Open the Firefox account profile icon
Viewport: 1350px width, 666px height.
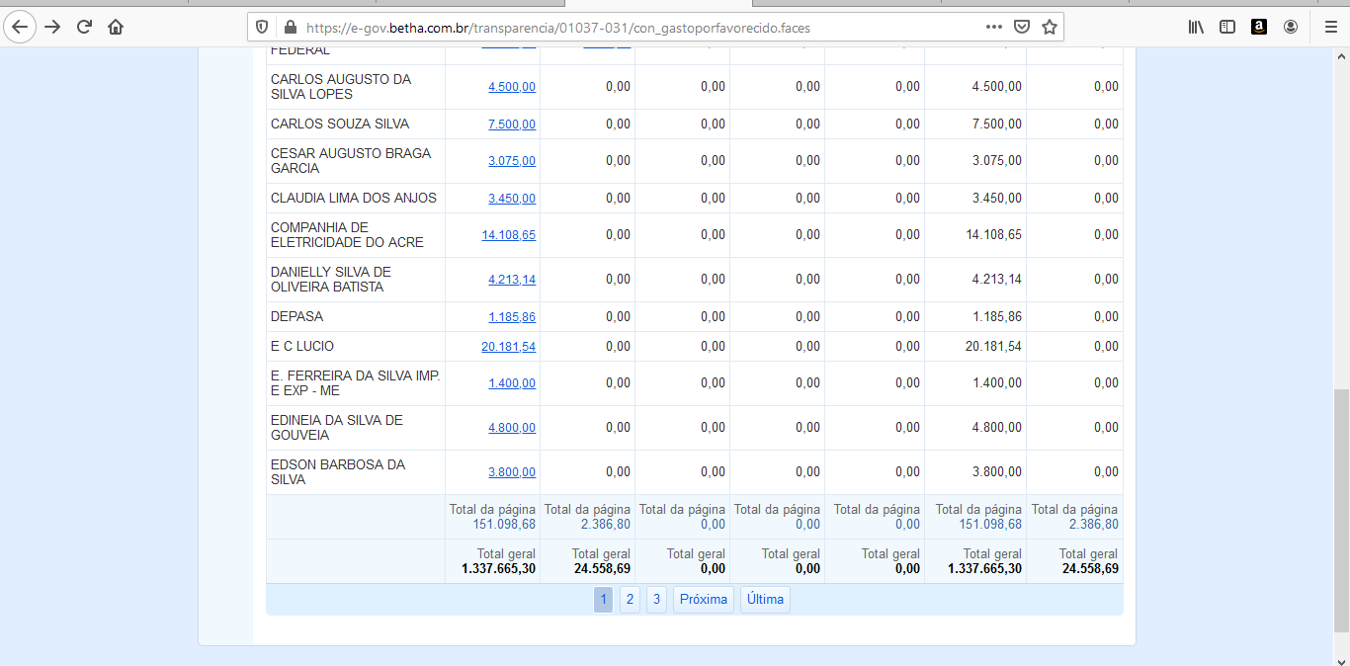(x=1291, y=27)
